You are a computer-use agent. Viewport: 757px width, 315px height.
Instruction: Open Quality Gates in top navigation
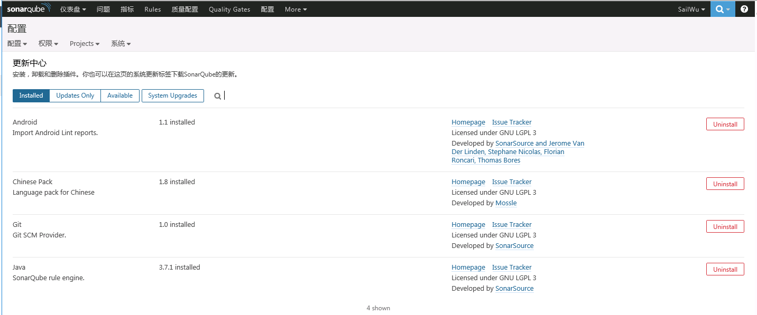click(229, 9)
